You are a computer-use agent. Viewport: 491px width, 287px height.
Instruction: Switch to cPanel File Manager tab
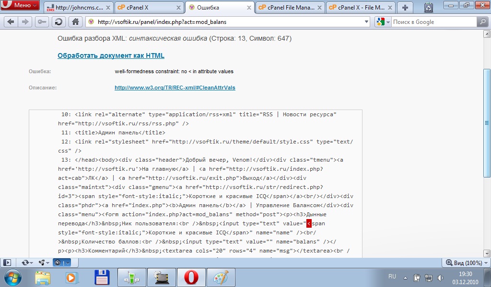(291, 8)
